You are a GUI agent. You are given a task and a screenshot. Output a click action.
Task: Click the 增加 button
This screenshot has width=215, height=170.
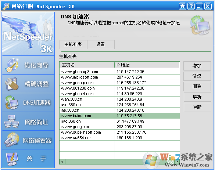tap(197, 66)
